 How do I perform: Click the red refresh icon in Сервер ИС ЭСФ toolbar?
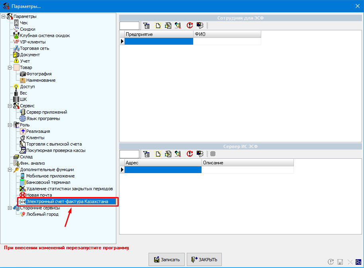(x=190, y=154)
